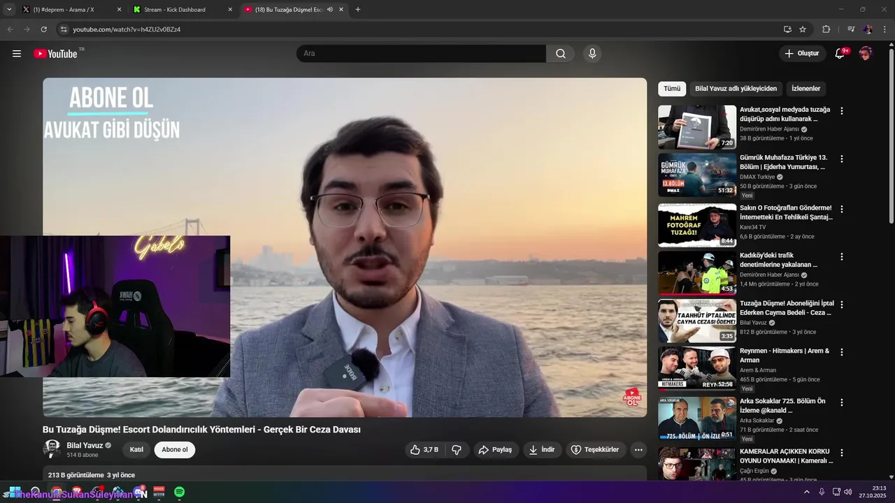Viewport: 895px width, 503px height.
Task: Open Chrome three-dot menu
Action: [x=885, y=29]
